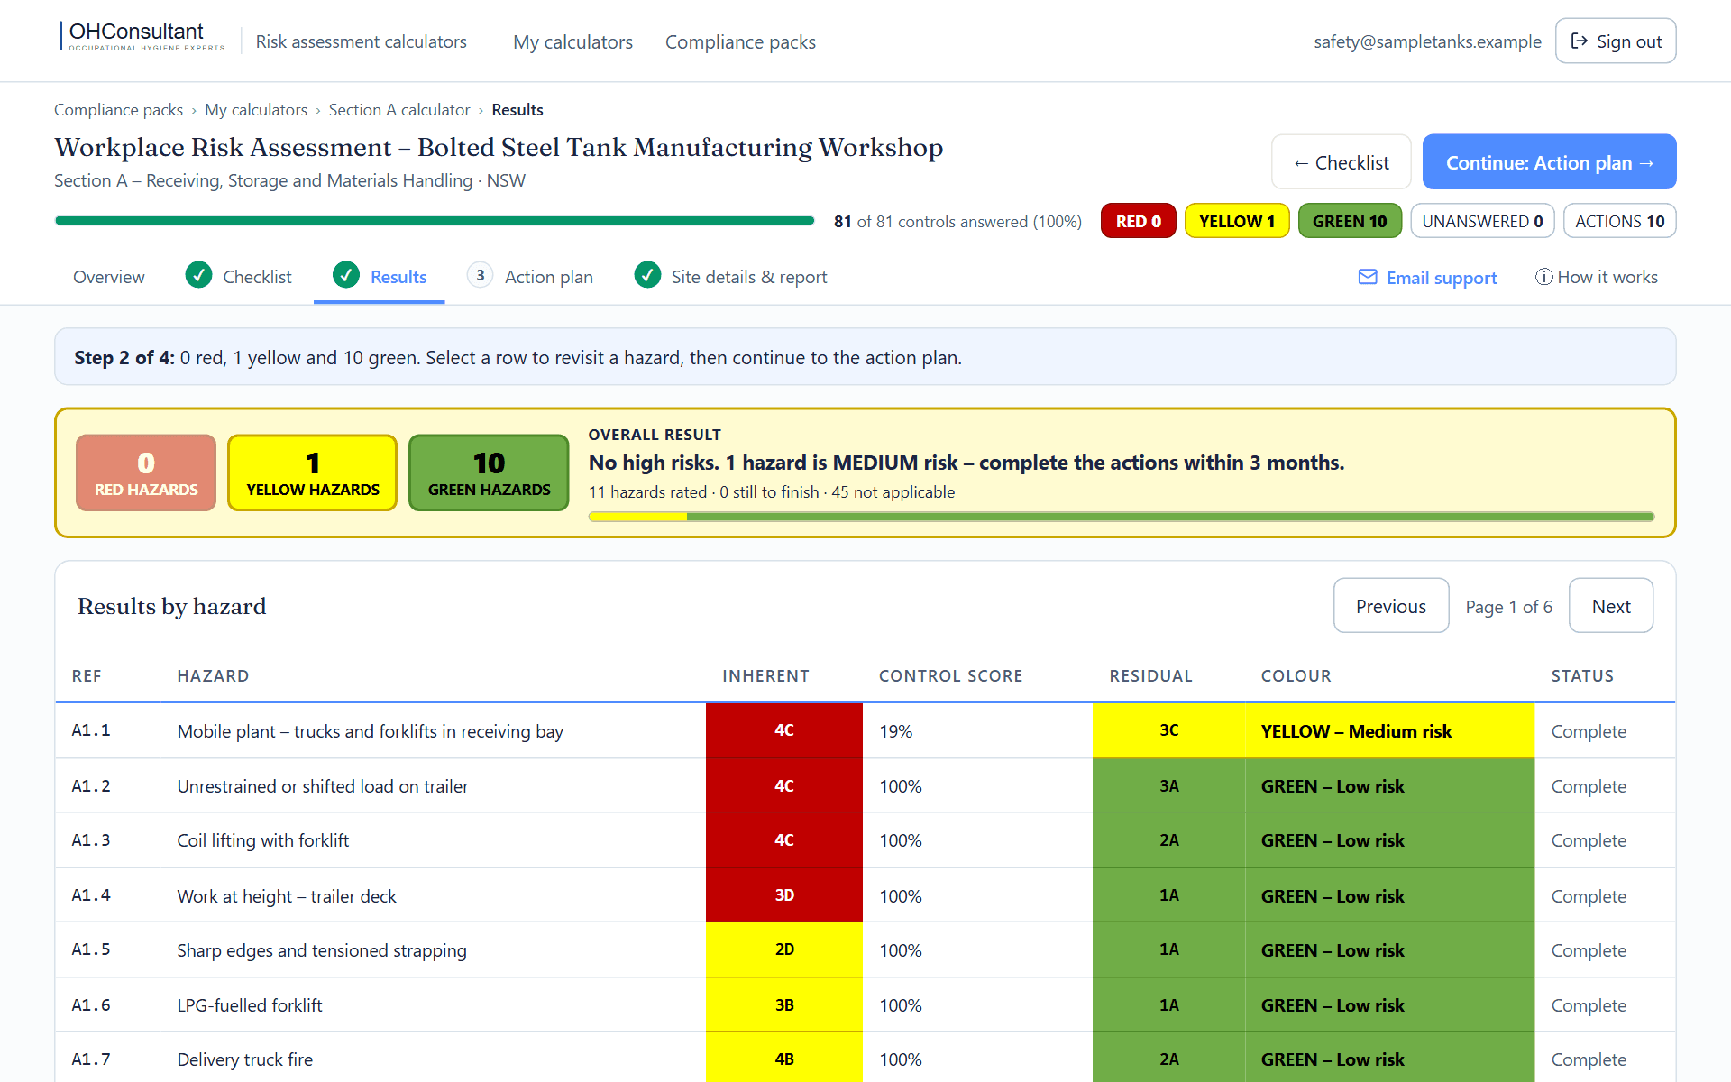Select 'Unrestrained or shifted load on trailer' row

point(865,785)
